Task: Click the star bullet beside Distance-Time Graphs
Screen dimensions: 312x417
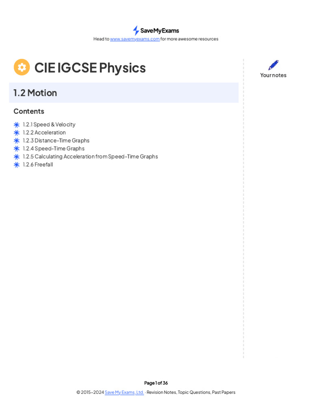Action: tap(17, 140)
